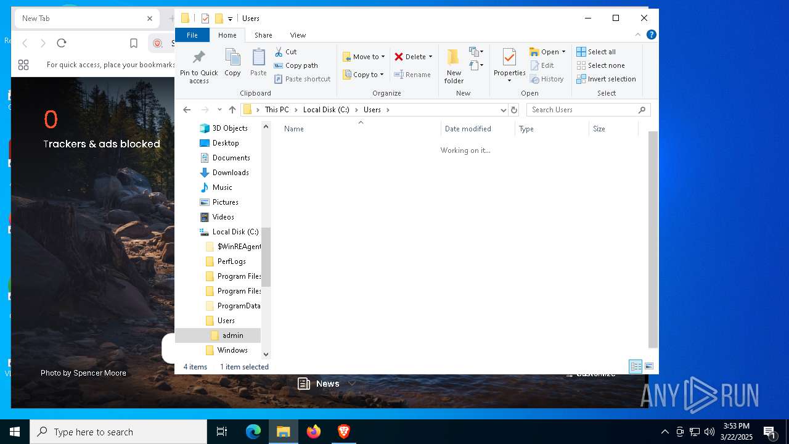
Task: Open Brave browser from taskbar
Action: [x=344, y=432]
